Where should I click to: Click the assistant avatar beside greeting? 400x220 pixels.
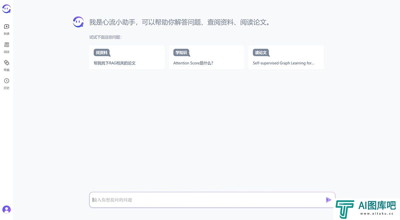[78, 22]
